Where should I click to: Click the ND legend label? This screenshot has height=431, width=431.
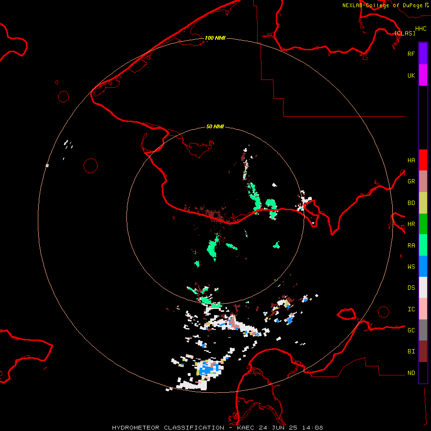tap(411, 373)
